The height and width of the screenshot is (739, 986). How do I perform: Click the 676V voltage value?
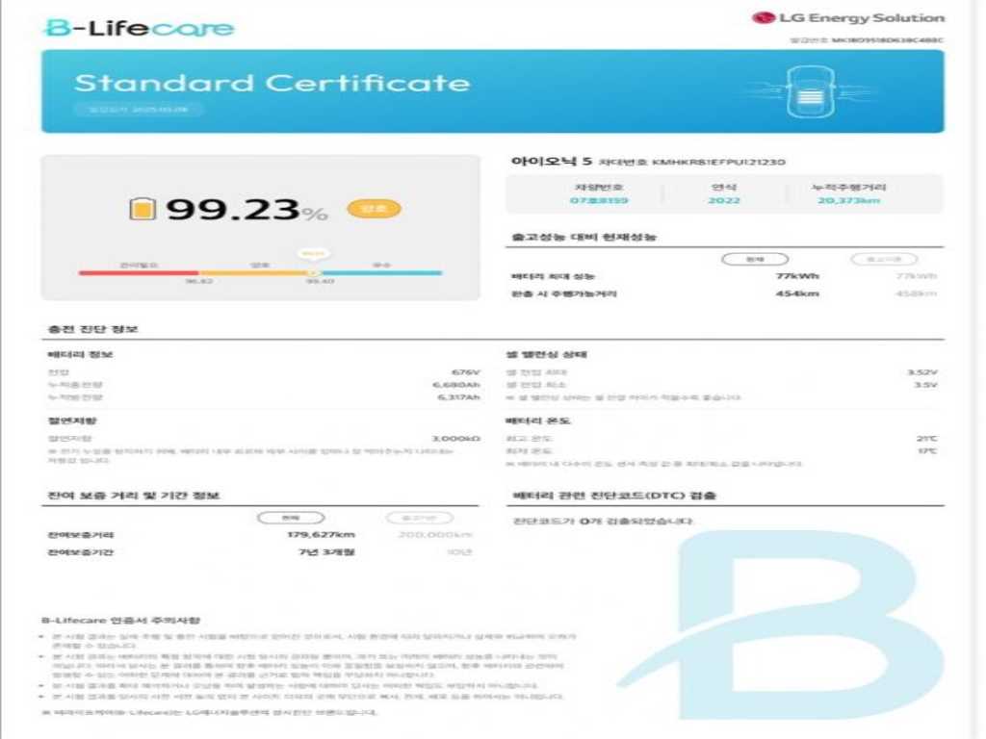(x=465, y=372)
